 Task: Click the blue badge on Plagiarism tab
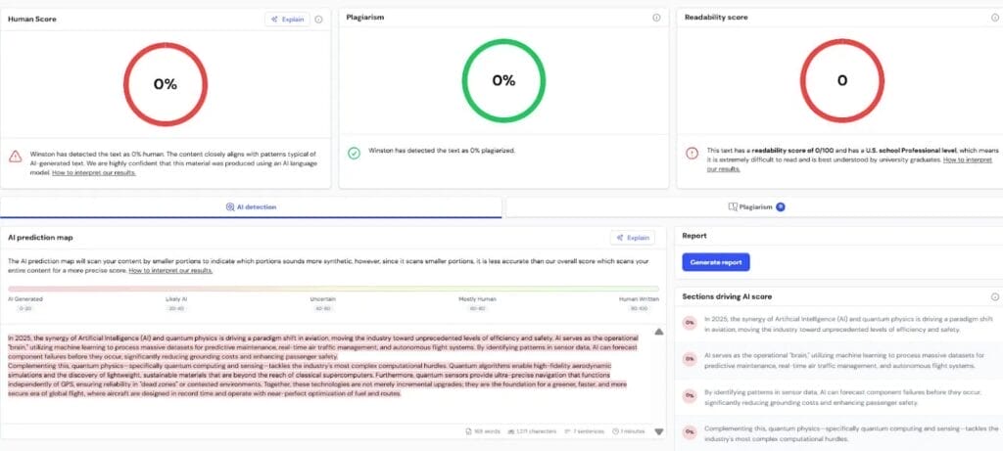pyautogui.click(x=781, y=207)
